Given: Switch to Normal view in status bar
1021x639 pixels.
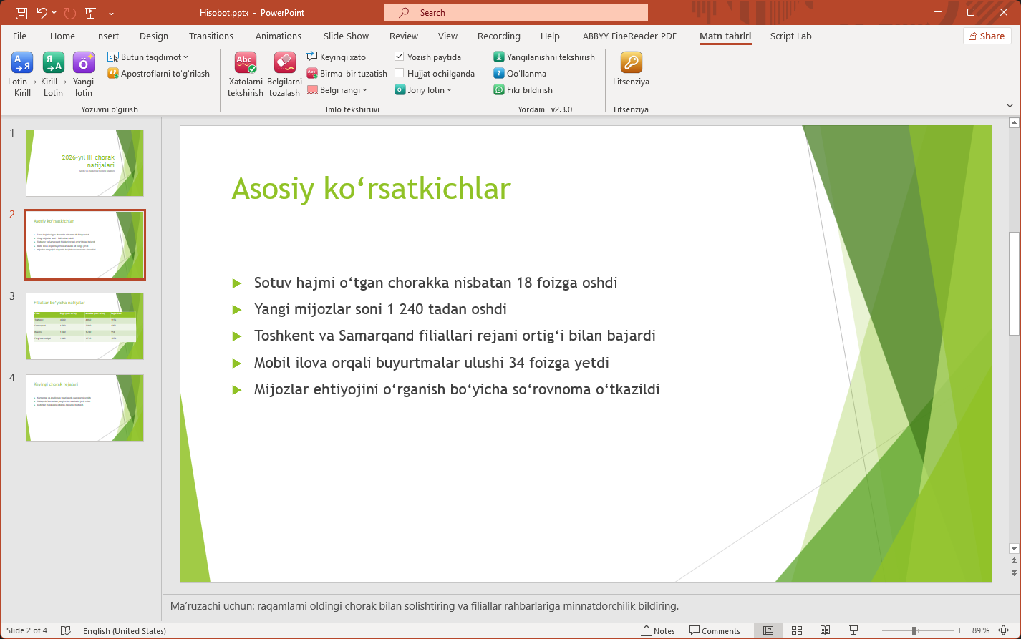Looking at the screenshot, I should coord(768,630).
